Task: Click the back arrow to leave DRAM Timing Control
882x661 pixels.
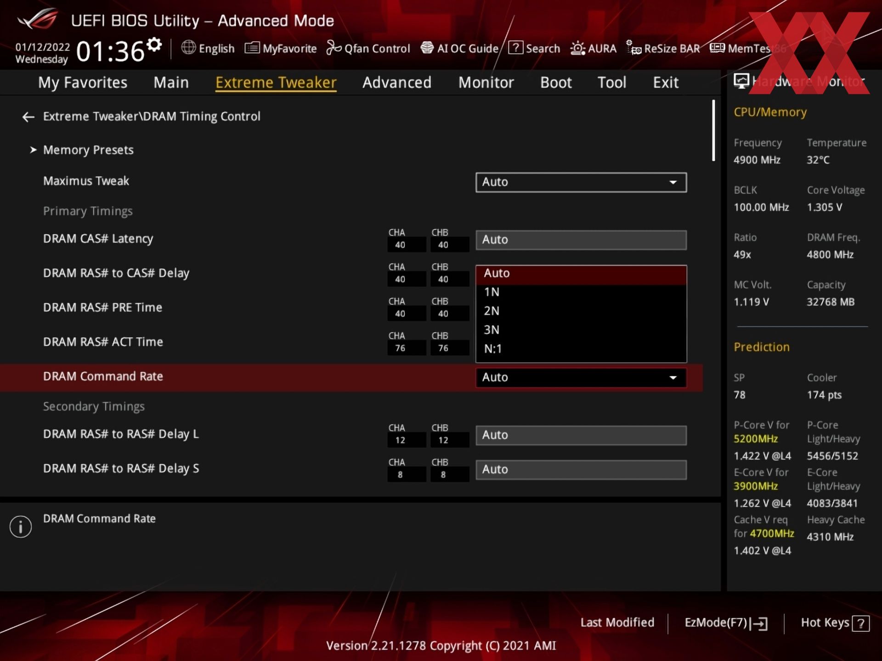Action: pyautogui.click(x=28, y=117)
